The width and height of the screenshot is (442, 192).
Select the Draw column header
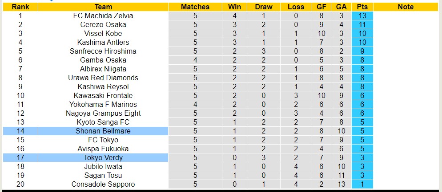(264, 7)
